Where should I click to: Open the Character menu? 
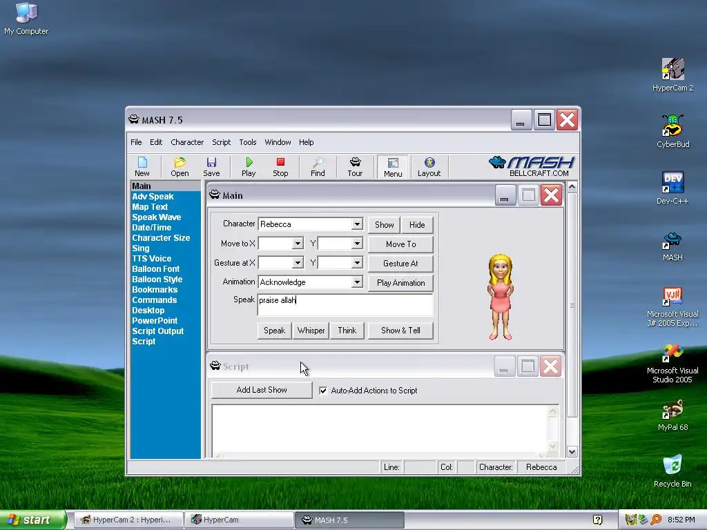pos(187,142)
